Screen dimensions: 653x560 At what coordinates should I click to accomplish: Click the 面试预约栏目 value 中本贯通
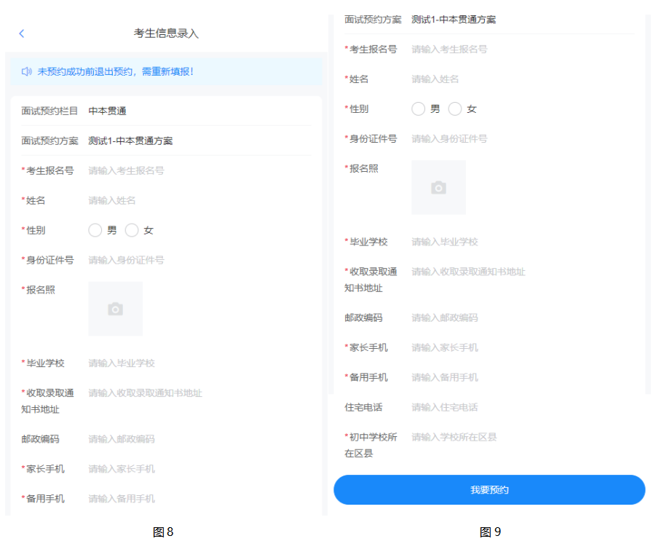click(108, 111)
